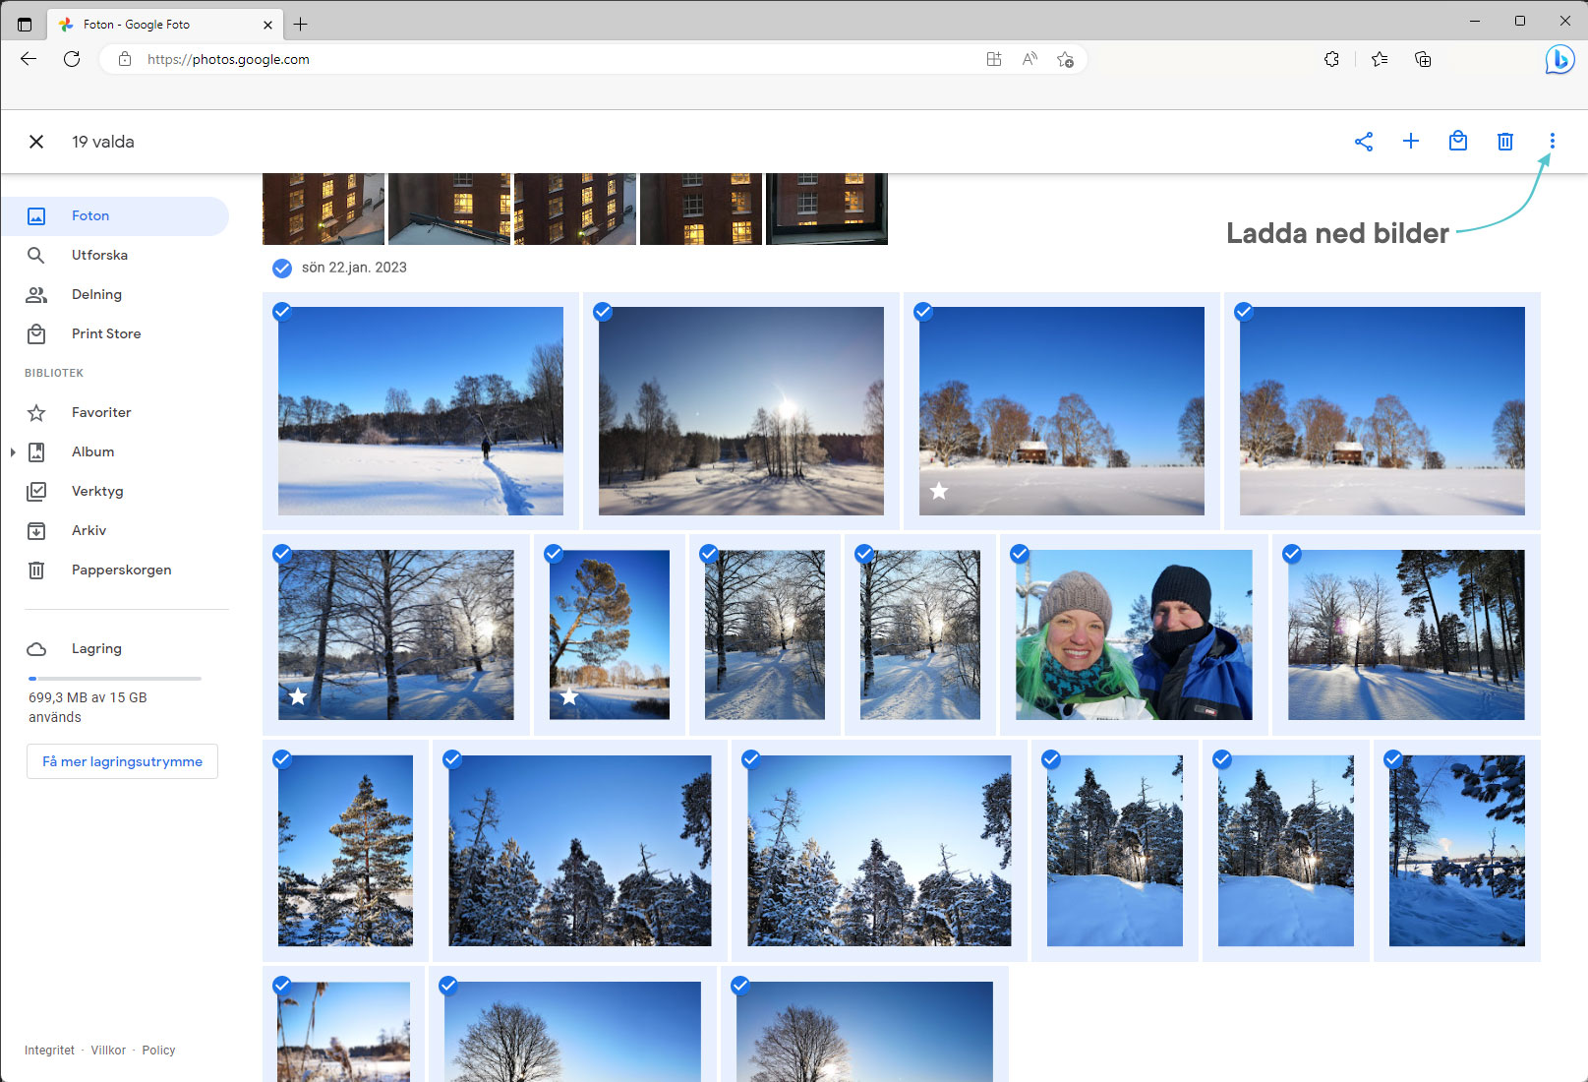
Task: Open the Bing sidebar icon
Action: [1559, 59]
